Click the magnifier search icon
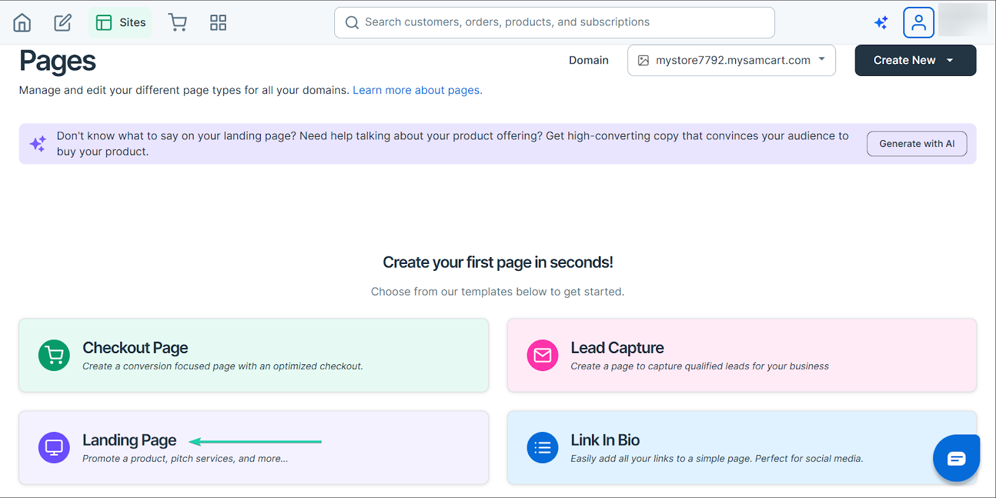The width and height of the screenshot is (996, 498). [352, 23]
